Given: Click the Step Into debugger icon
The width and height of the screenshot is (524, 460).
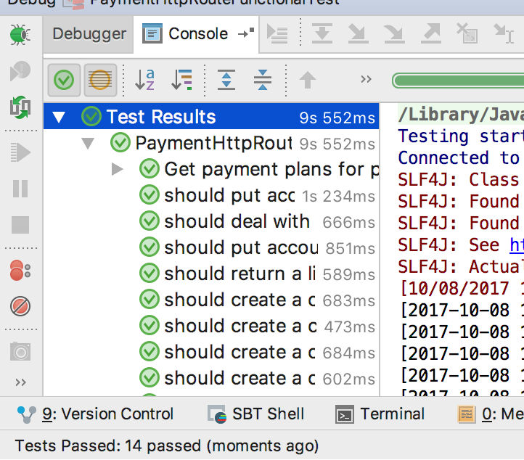Looking at the screenshot, I should coord(358,33).
